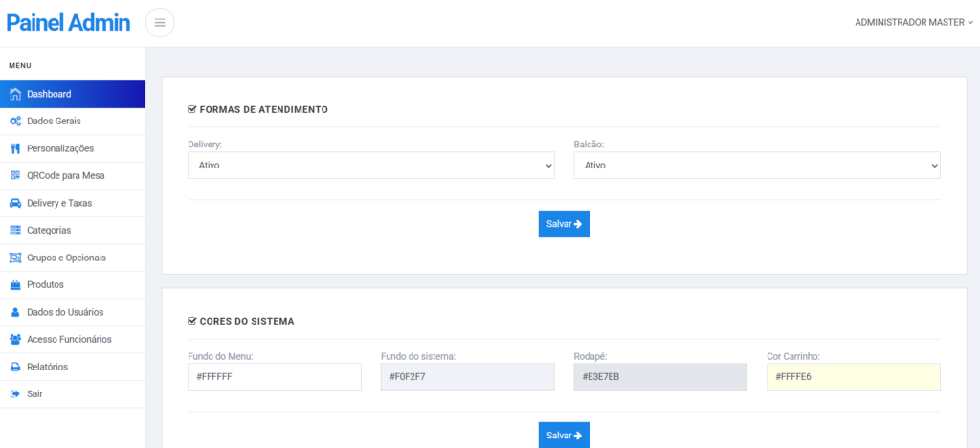Open Categorias menu item
Screen dimensions: 980x448
(x=73, y=231)
